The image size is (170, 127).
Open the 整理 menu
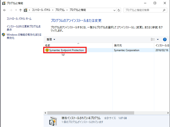tap(51, 39)
